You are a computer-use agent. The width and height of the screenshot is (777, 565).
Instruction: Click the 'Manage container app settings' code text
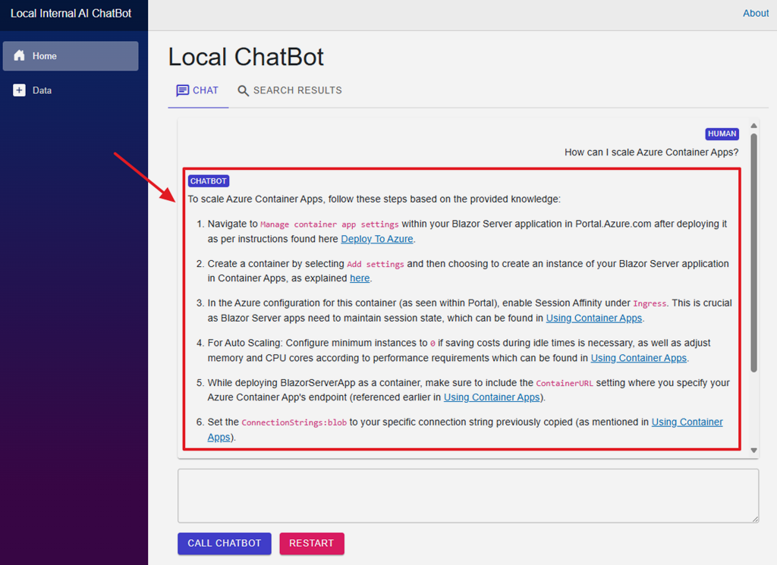pos(329,224)
